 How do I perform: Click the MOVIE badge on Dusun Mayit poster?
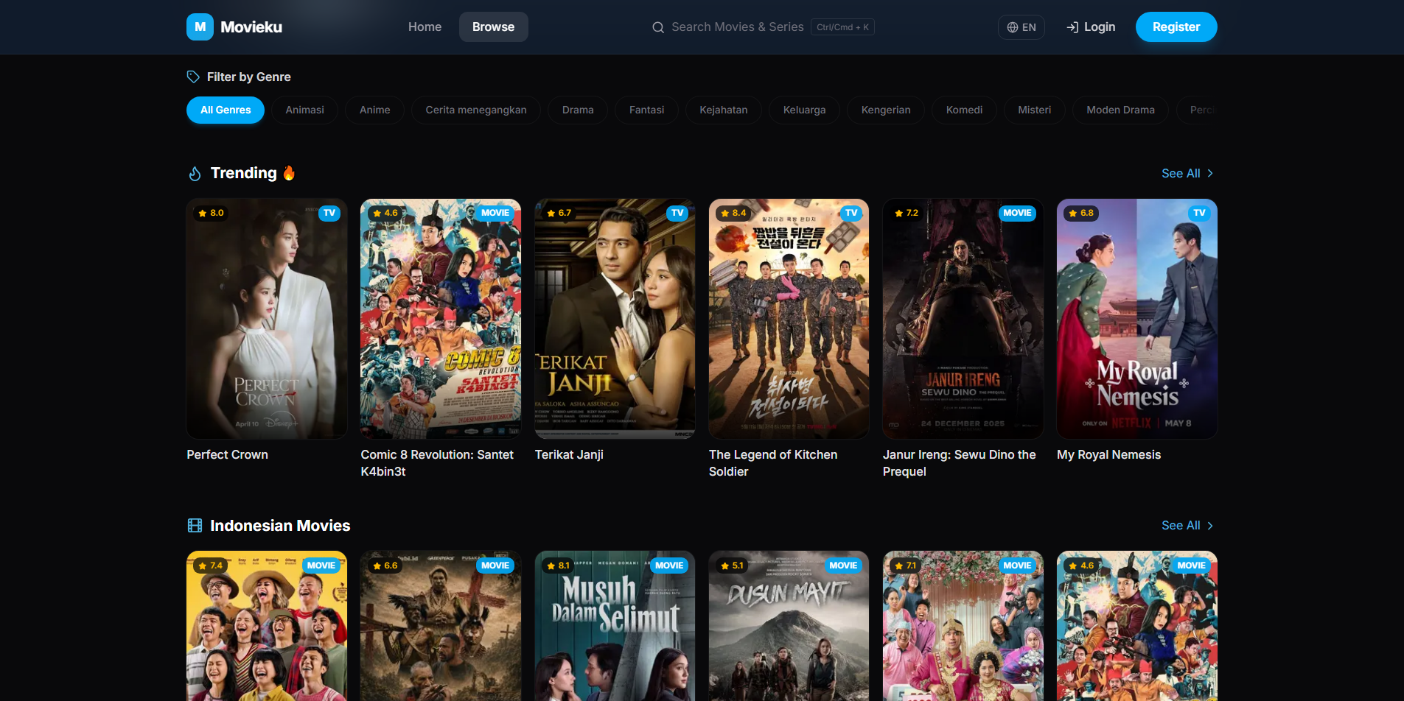pyautogui.click(x=843, y=566)
